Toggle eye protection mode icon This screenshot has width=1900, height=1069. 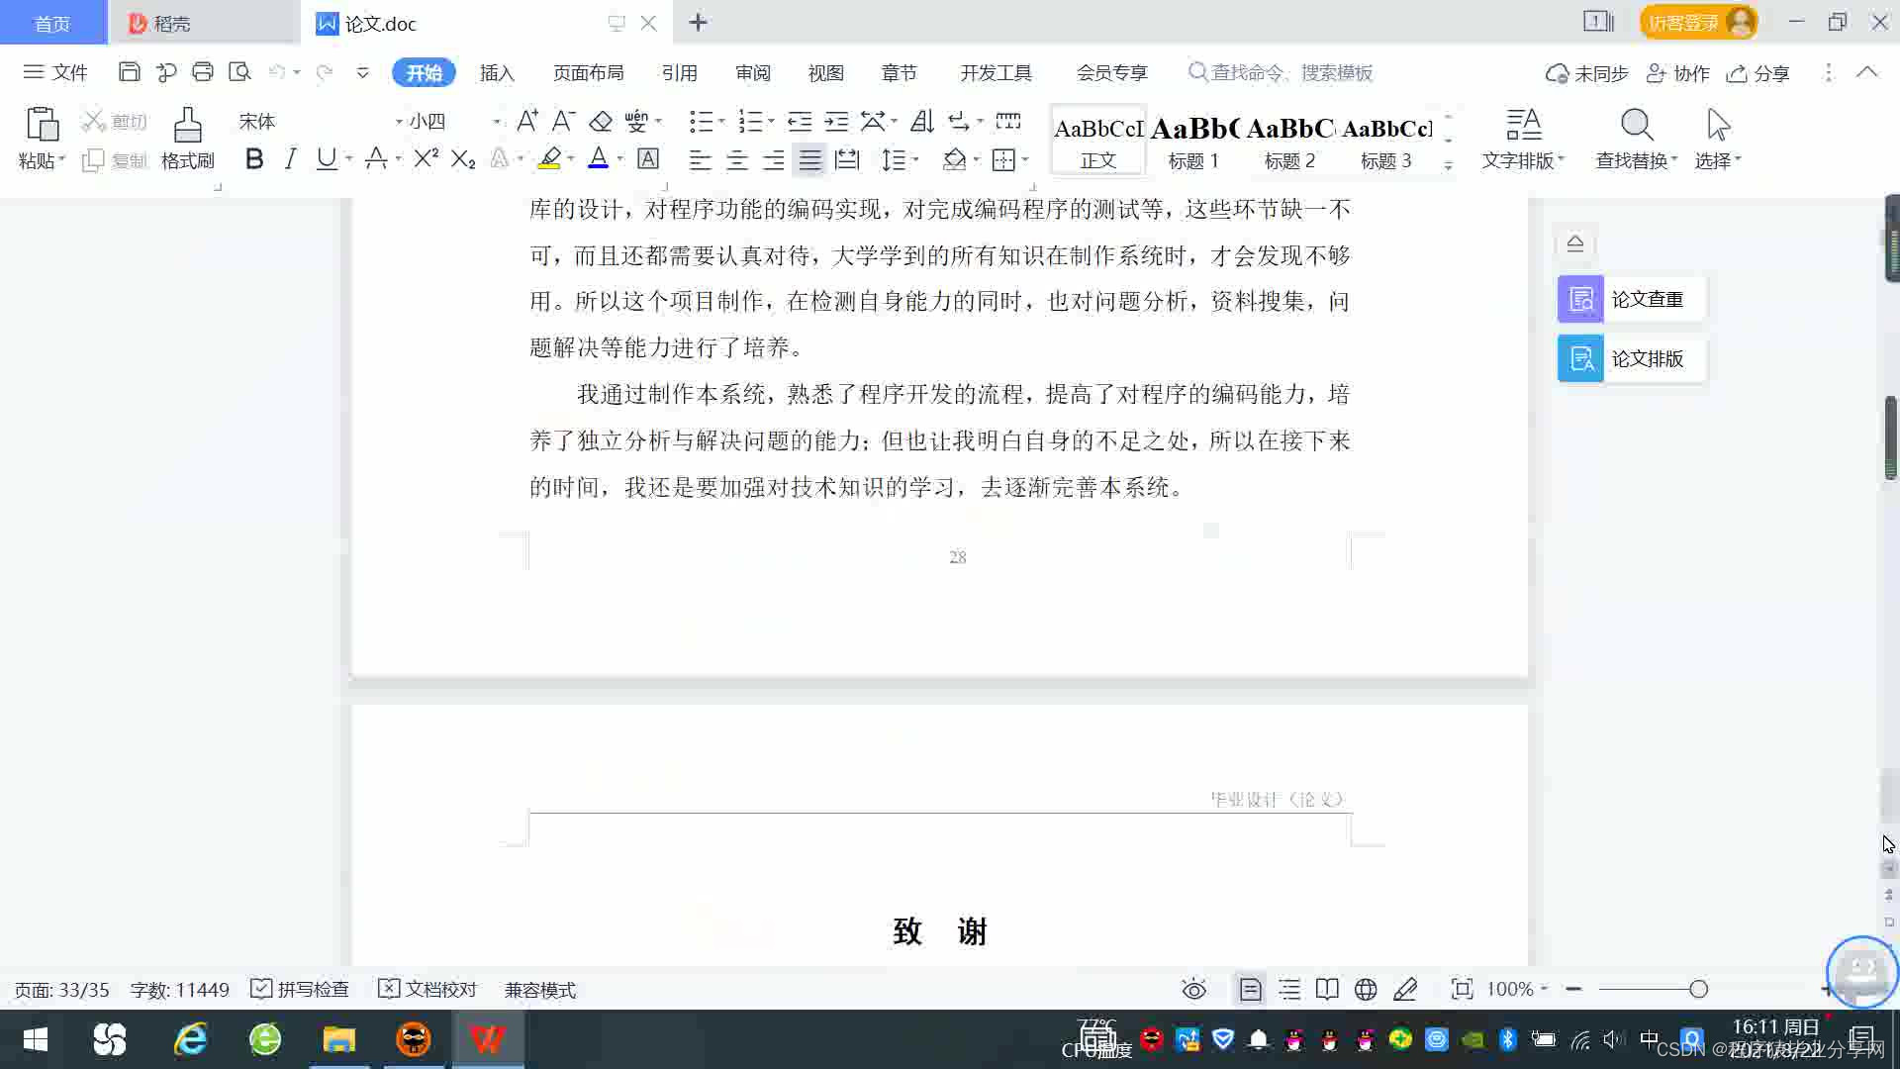point(1194,990)
